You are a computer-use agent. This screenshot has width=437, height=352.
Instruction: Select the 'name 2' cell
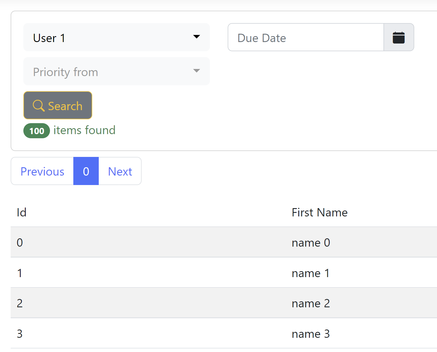click(x=311, y=303)
